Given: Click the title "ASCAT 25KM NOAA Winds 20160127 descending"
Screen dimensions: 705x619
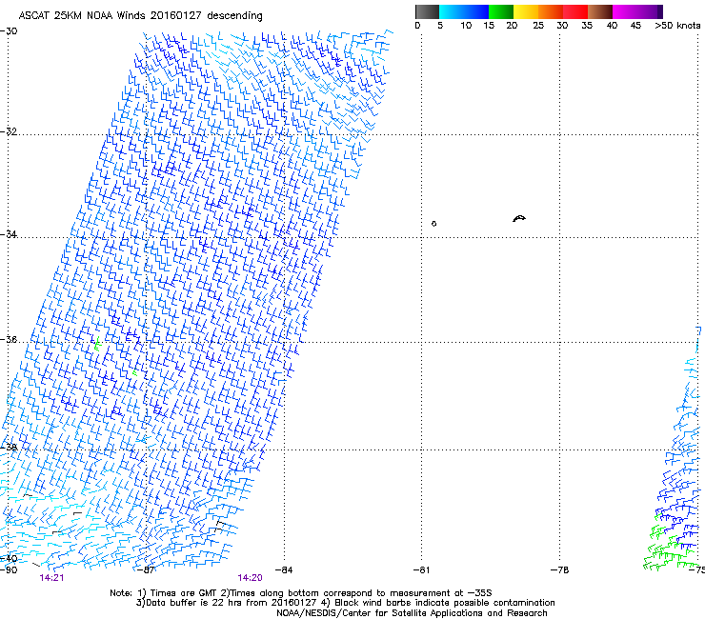Looking at the screenshot, I should pos(140,15).
